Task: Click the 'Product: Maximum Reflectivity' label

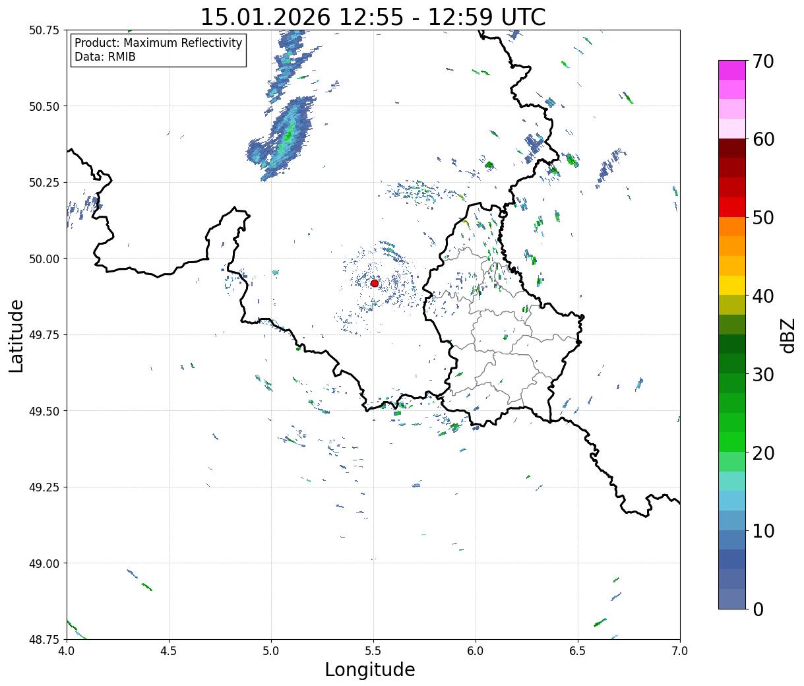Action: coord(158,43)
